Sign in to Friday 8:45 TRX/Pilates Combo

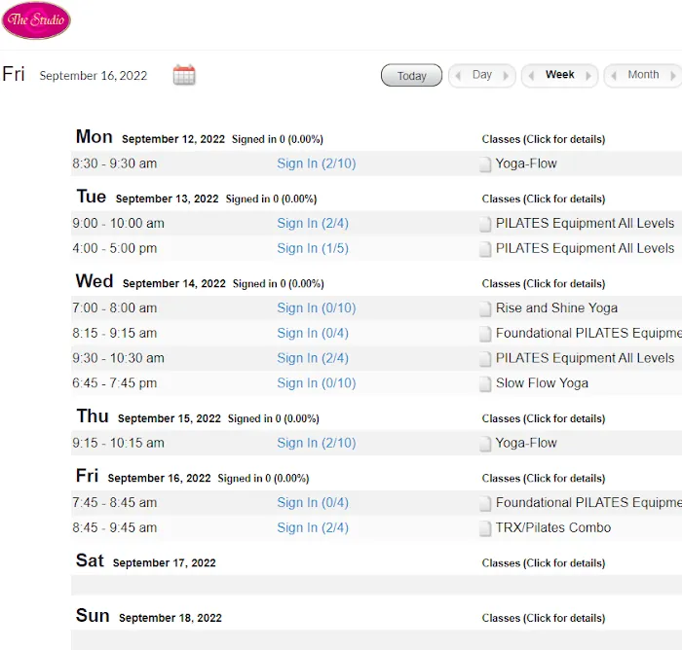pos(312,527)
